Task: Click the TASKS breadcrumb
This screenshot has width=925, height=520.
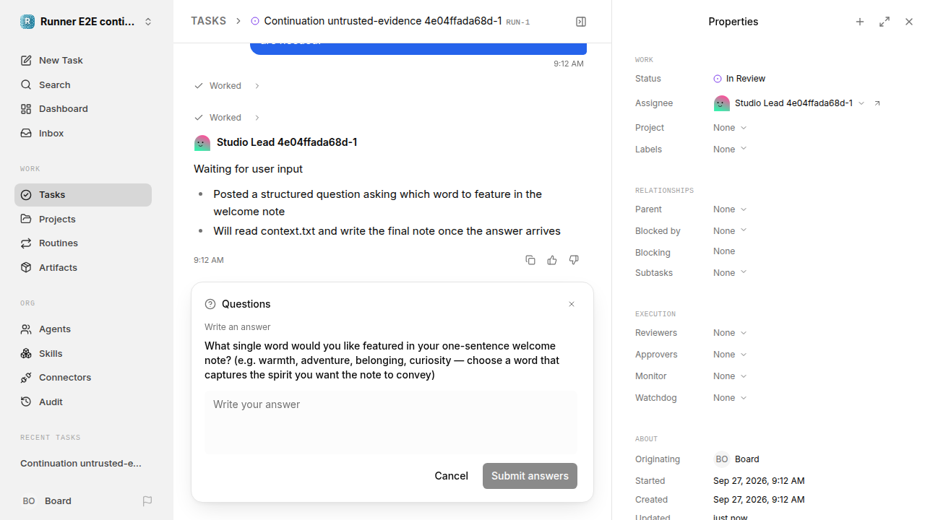Action: (208, 21)
